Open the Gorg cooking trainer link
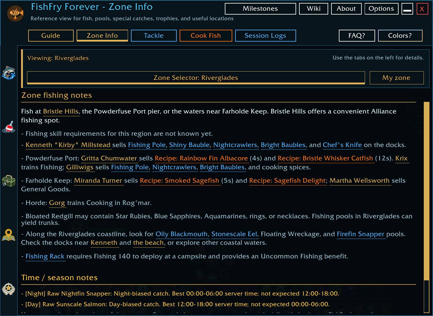The width and height of the screenshot is (433, 316). [x=57, y=203]
